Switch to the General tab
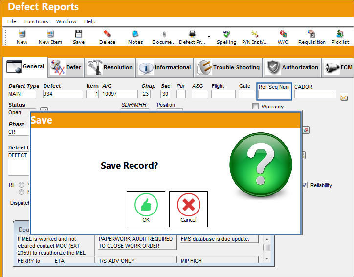This screenshot has width=354, height=277. point(25,67)
